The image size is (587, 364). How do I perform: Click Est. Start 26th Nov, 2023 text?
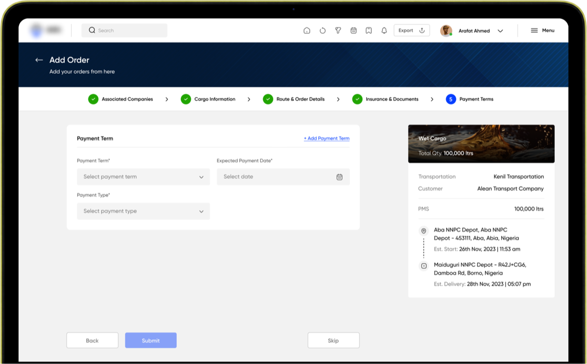pyautogui.click(x=477, y=249)
